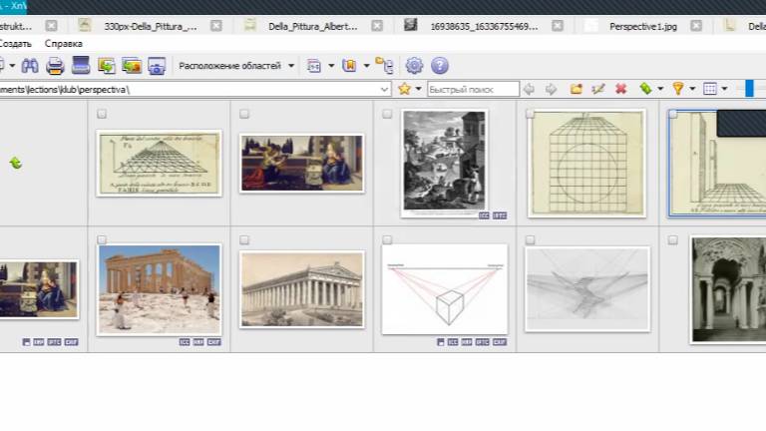
Task: Tick checkbox of the Parthenon ruins photo
Action: (102, 239)
